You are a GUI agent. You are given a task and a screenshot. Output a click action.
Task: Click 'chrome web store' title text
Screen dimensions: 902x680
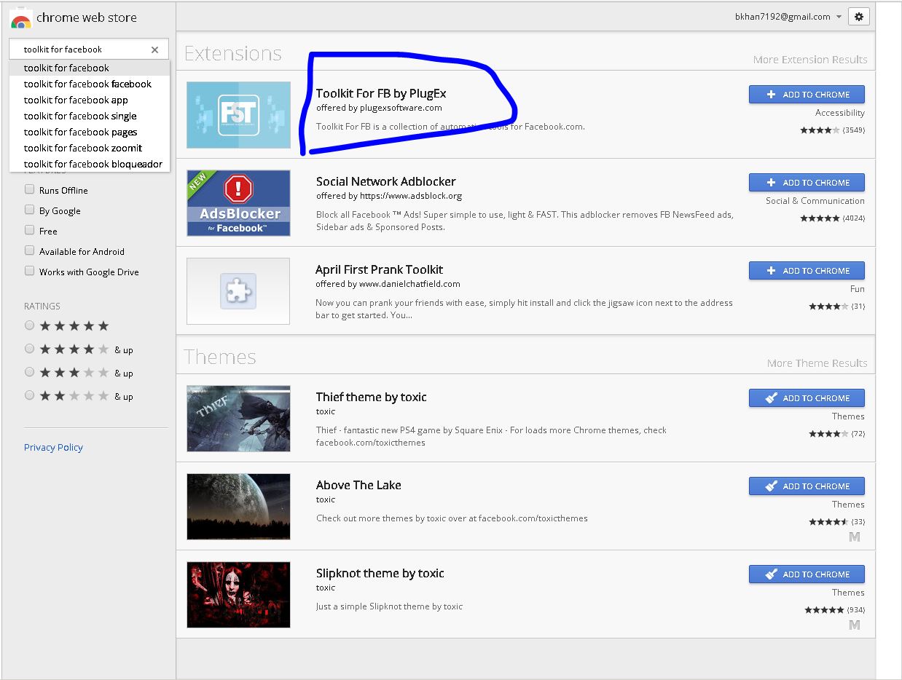coord(86,17)
